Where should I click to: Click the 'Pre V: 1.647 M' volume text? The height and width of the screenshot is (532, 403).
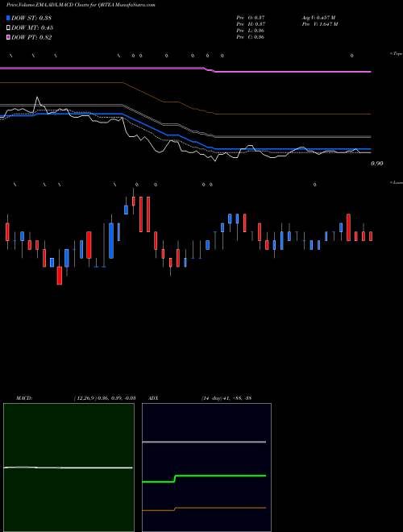tap(320, 24)
